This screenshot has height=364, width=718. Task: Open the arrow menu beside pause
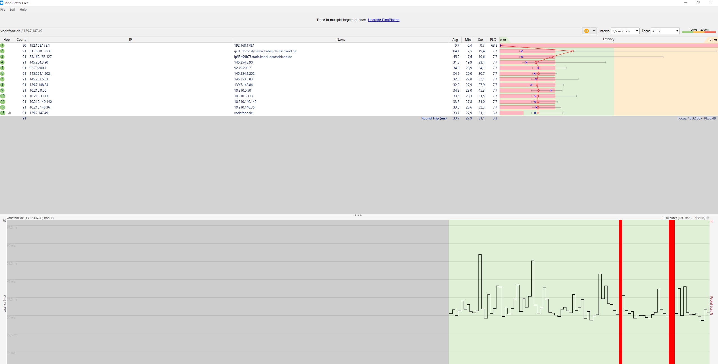pyautogui.click(x=594, y=31)
